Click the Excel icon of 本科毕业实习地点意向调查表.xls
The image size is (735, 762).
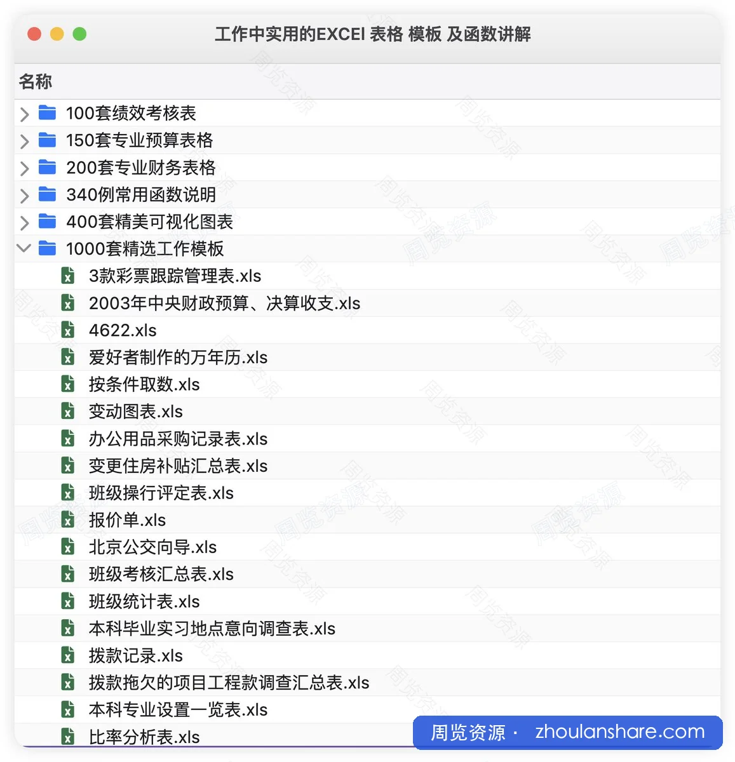click(x=67, y=628)
